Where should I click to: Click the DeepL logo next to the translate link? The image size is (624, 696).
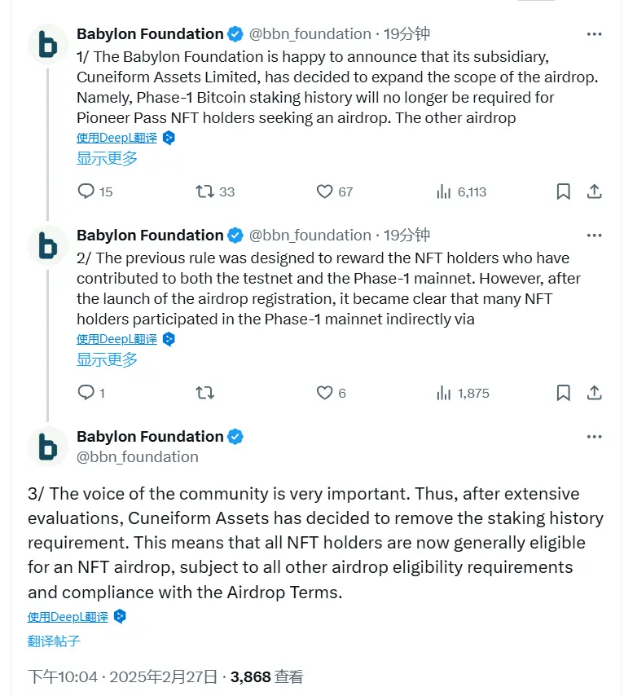(x=168, y=137)
